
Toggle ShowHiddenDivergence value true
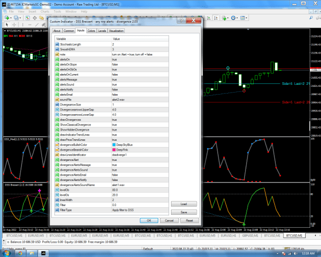(140, 130)
